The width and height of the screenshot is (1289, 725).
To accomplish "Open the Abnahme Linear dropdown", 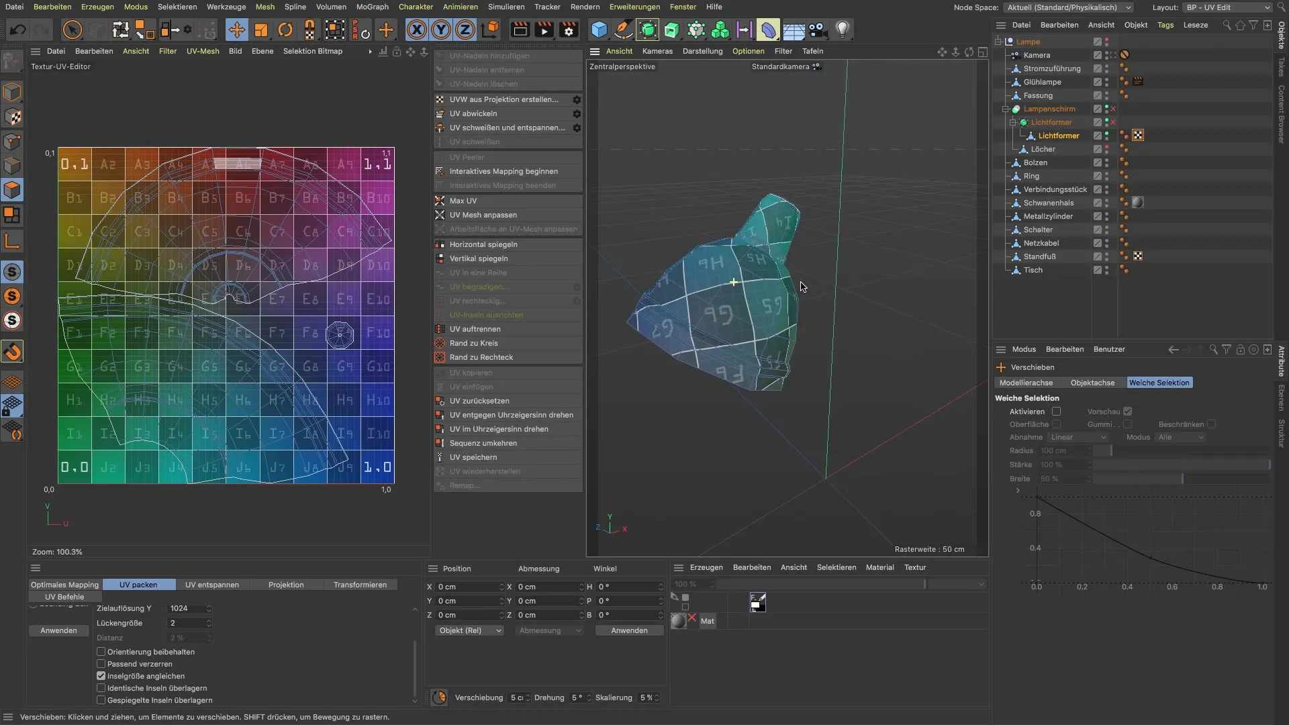I will pos(1078,437).
